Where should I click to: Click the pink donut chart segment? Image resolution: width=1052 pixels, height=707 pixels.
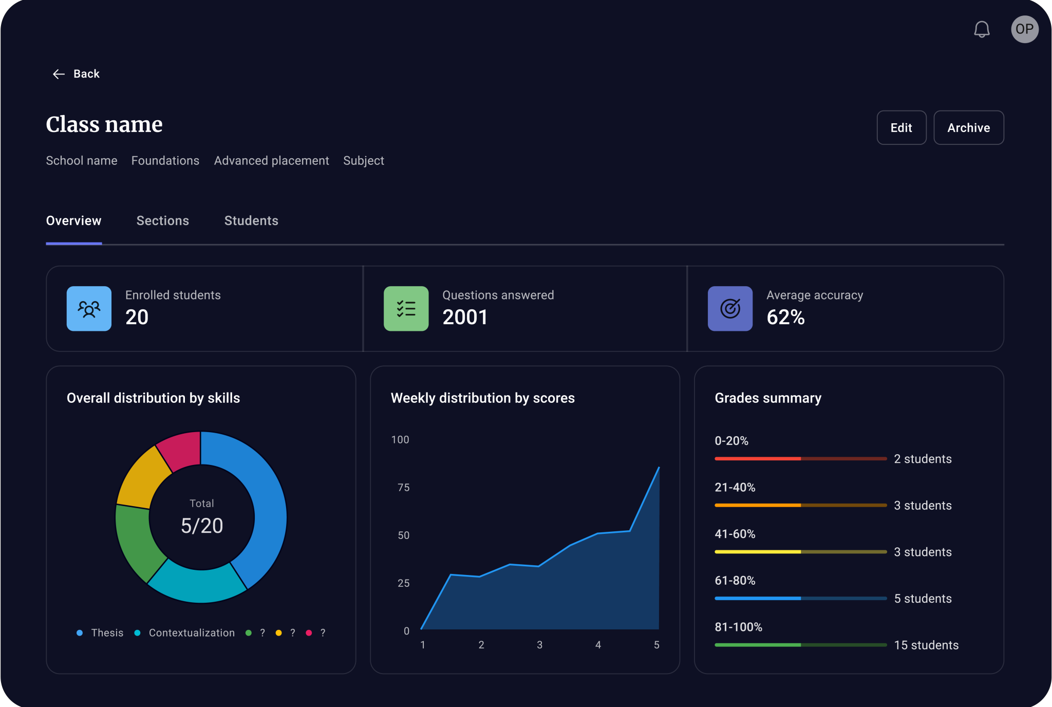181,450
